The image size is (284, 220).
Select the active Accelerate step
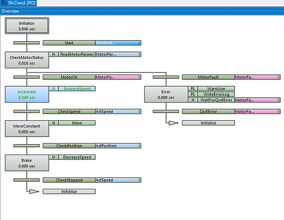[x=27, y=94]
